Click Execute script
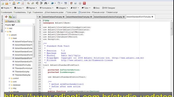Screen dimensions: 174x97 [98, 12]
